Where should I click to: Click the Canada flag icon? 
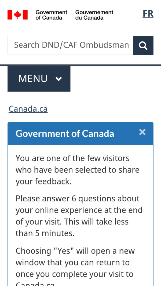(17, 15)
